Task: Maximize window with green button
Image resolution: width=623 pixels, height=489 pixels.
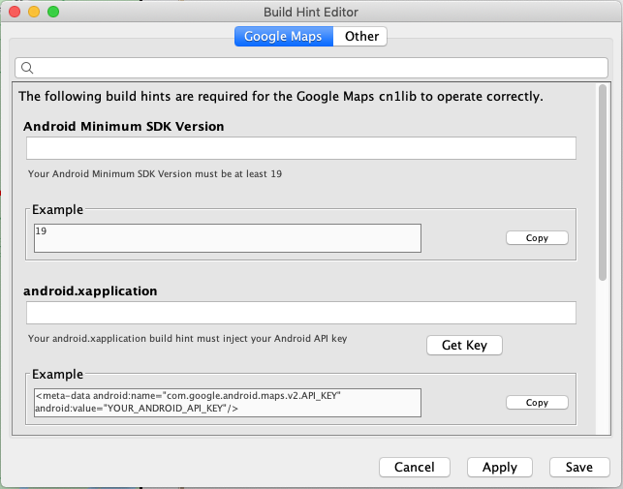Action: [53, 12]
